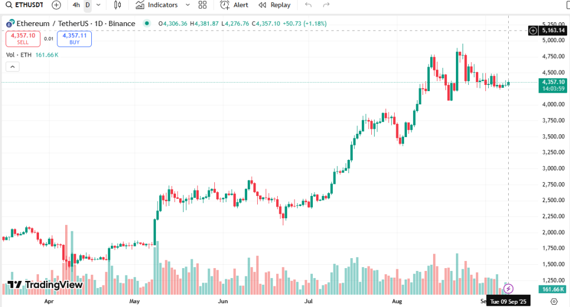Open chart settings hexagon icon at bottom right

(x=554, y=301)
